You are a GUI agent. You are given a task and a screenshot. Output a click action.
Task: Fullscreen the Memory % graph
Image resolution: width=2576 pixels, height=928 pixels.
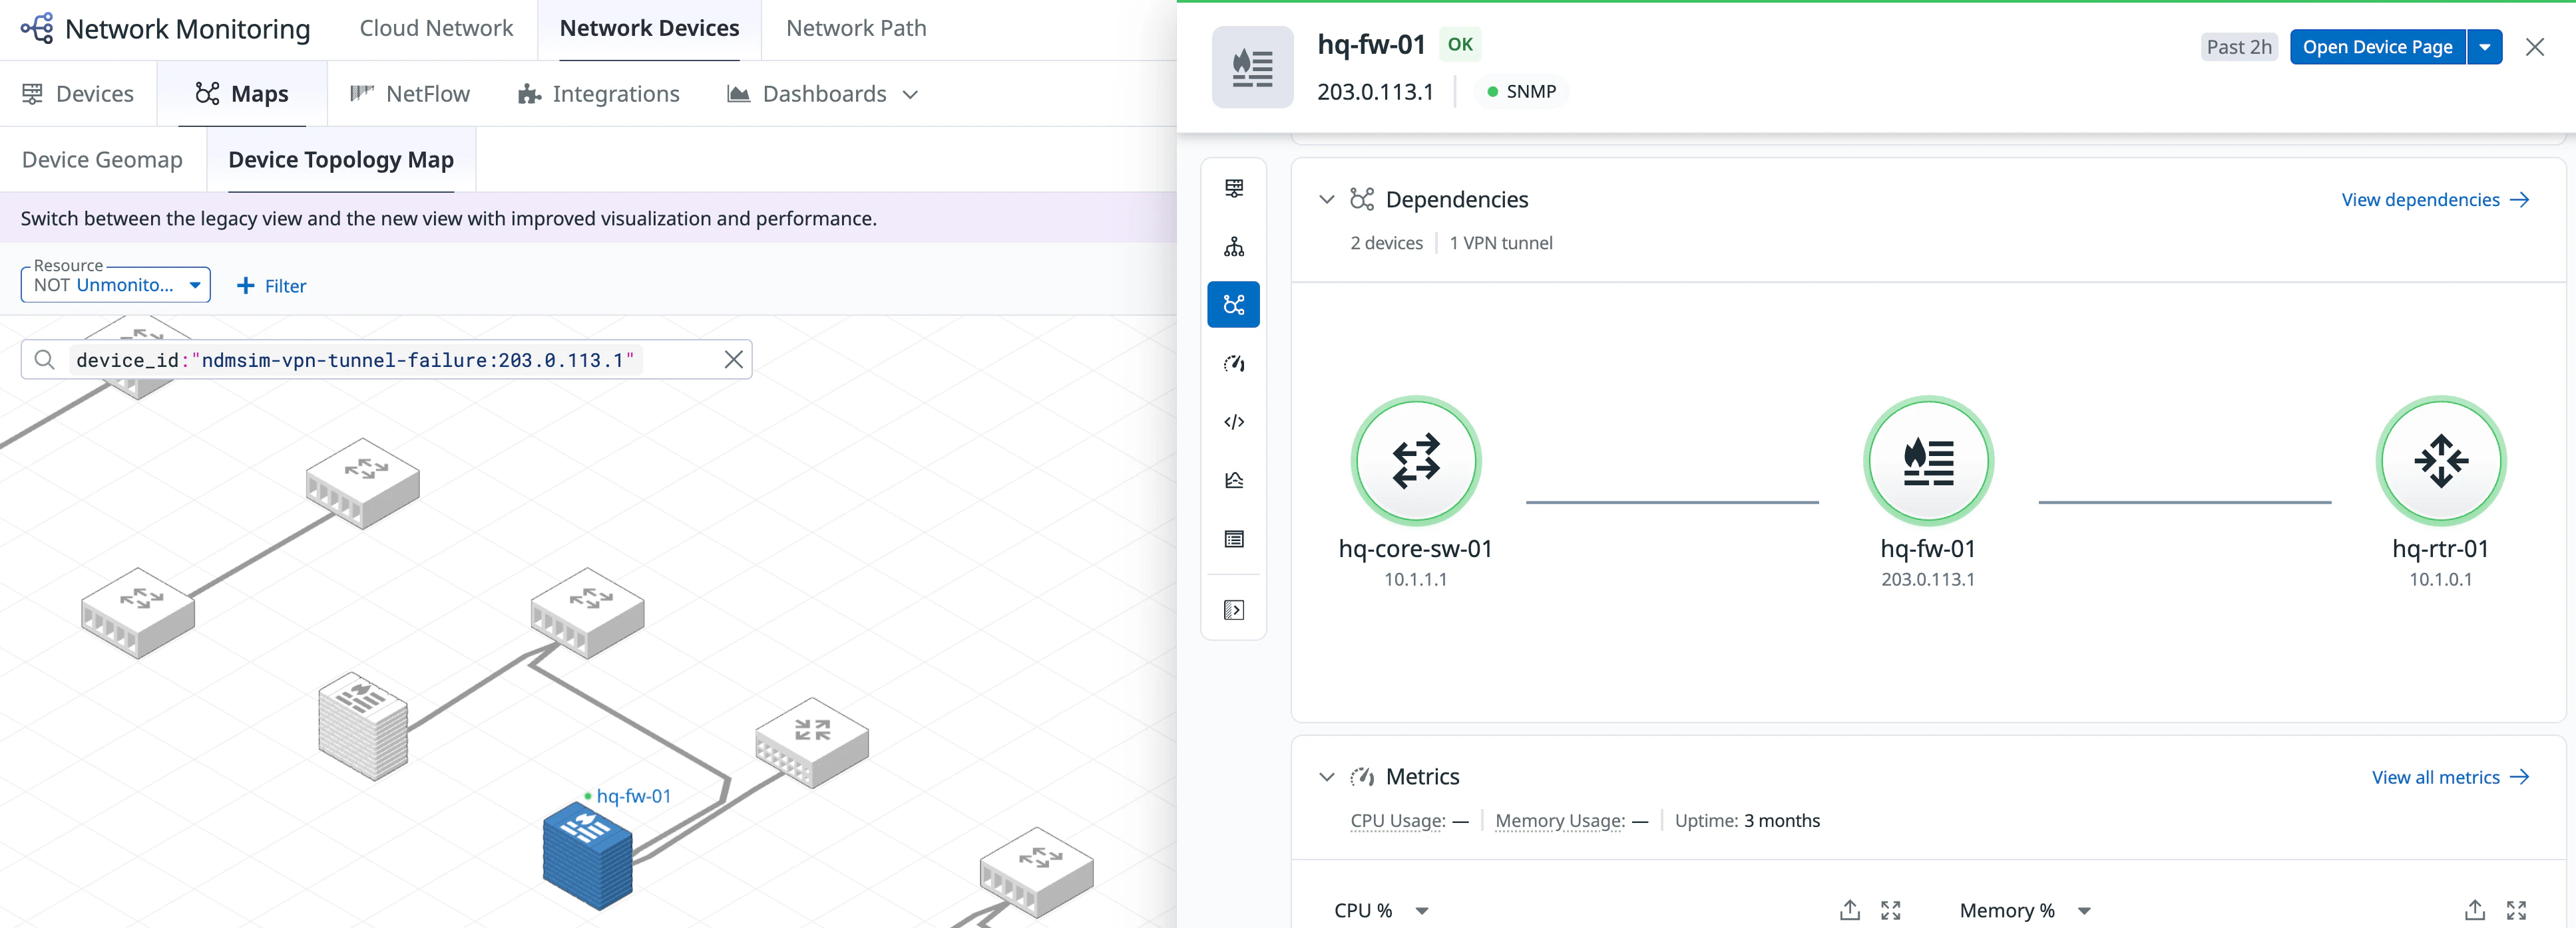2516,910
